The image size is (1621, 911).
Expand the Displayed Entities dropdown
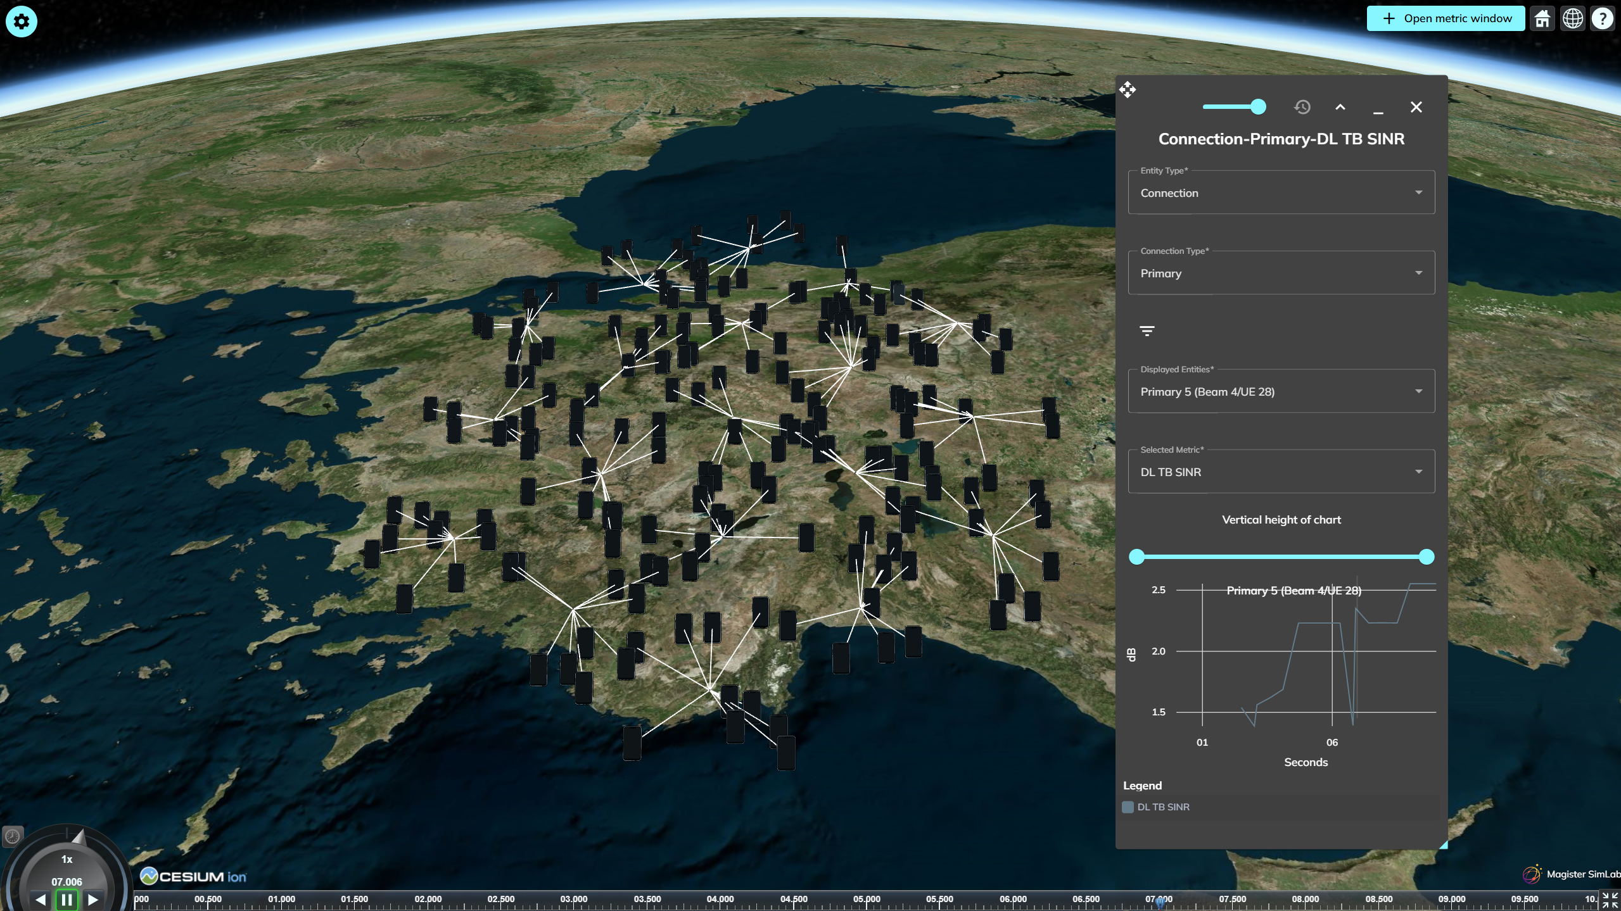(x=1281, y=391)
